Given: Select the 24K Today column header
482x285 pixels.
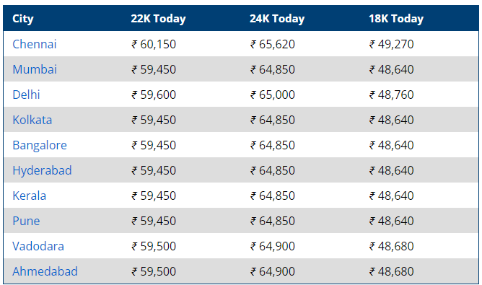Looking at the screenshot, I should tap(277, 19).
